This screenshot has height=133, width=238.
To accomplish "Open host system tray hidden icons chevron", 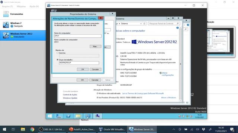I will [174, 129].
